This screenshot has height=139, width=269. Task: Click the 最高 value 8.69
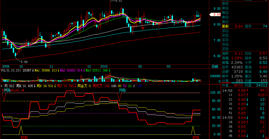(263, 67)
